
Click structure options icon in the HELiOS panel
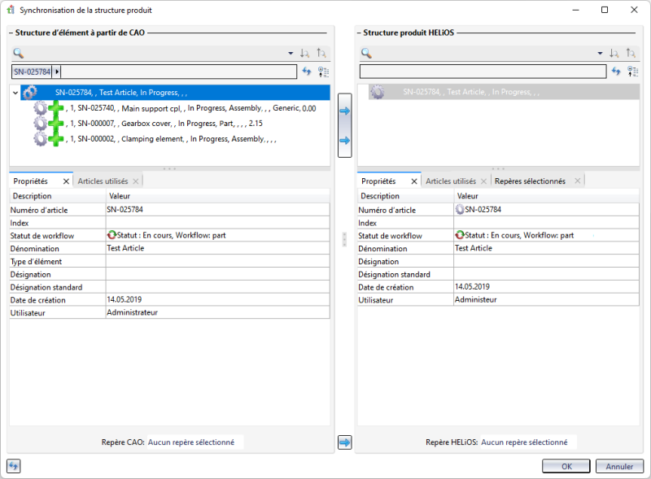633,72
